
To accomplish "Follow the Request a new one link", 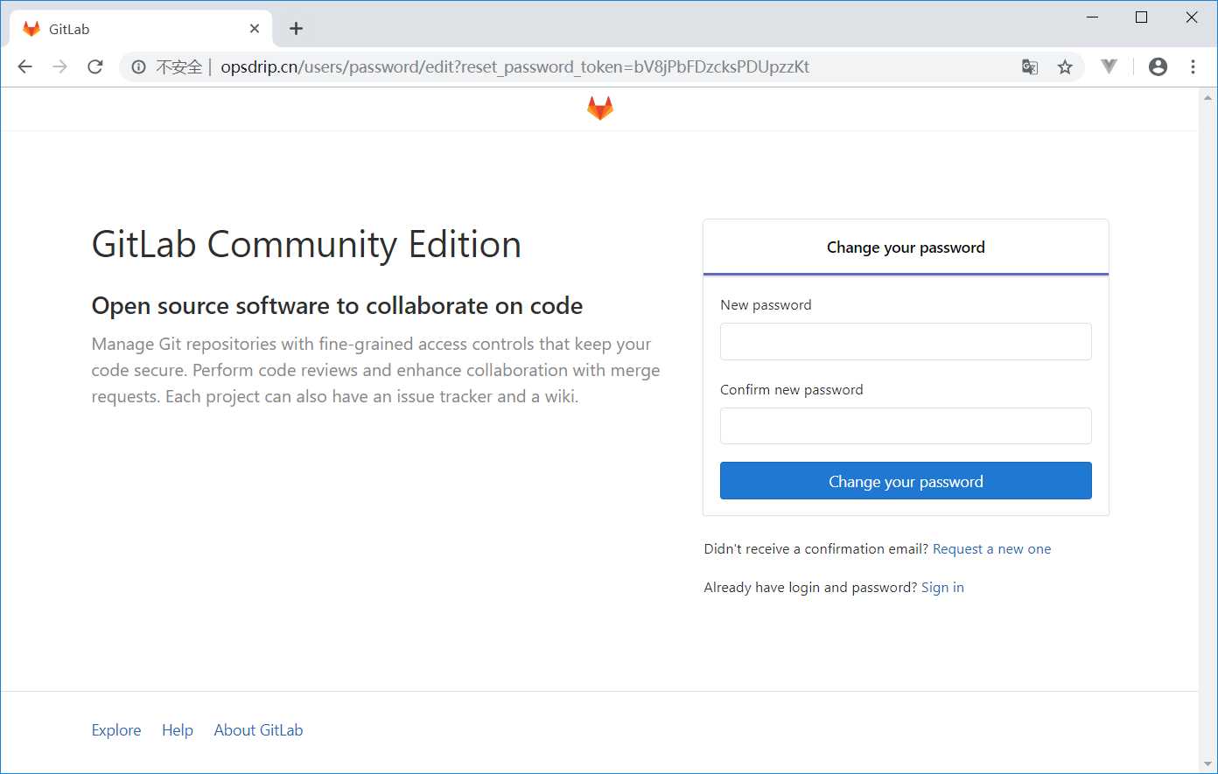I will click(x=992, y=549).
